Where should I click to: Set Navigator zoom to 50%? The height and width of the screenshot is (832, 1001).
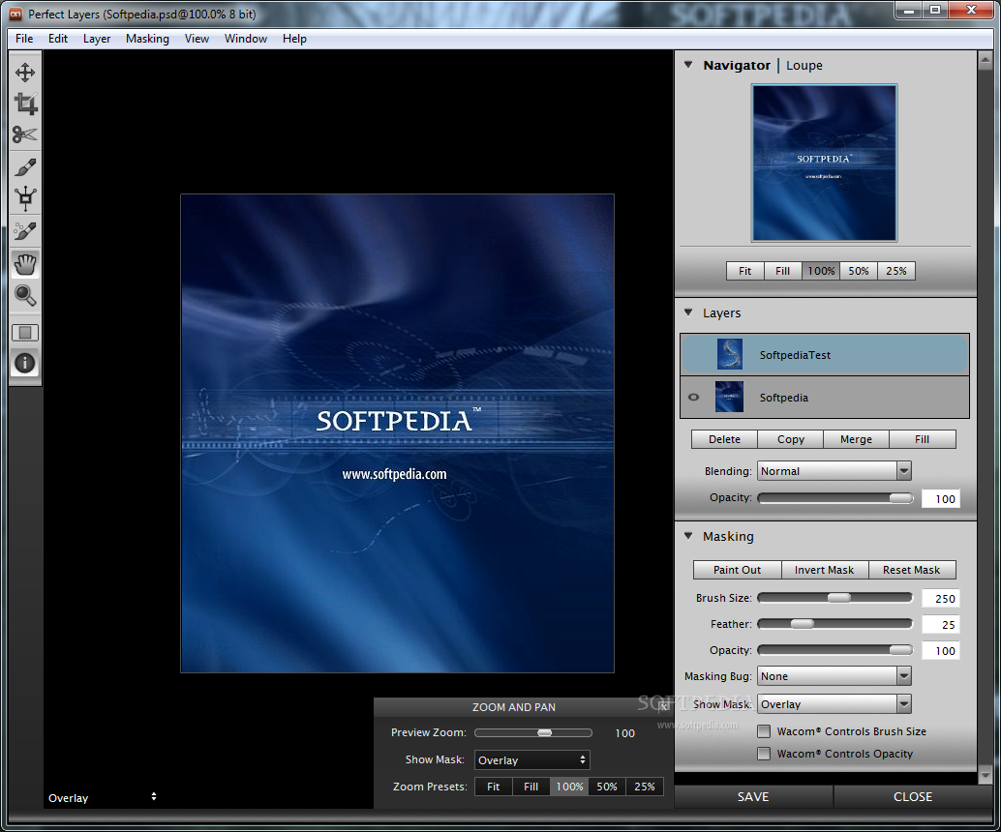[859, 271]
